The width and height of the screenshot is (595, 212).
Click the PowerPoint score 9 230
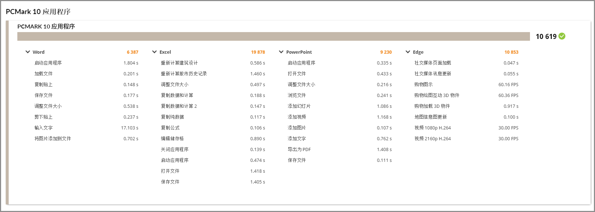[385, 52]
